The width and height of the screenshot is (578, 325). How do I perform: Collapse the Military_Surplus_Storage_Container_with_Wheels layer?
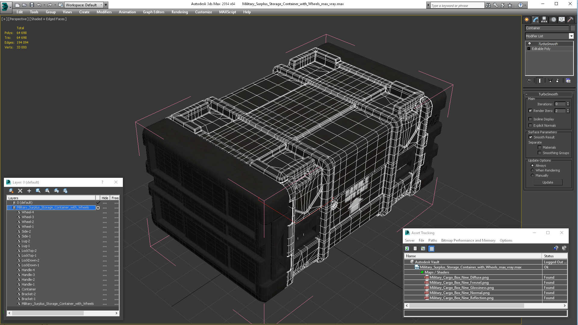tap(9, 208)
